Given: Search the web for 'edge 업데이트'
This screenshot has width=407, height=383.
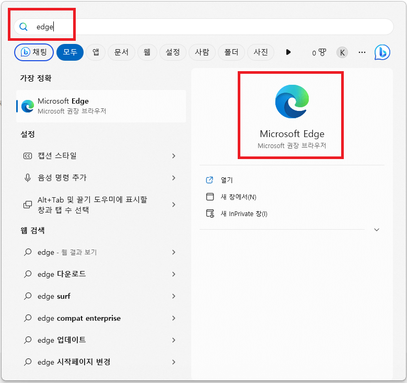Looking at the screenshot, I should click(x=101, y=340).
